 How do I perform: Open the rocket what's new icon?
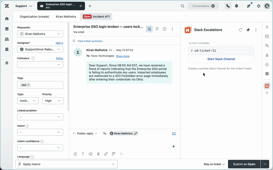[249, 6]
